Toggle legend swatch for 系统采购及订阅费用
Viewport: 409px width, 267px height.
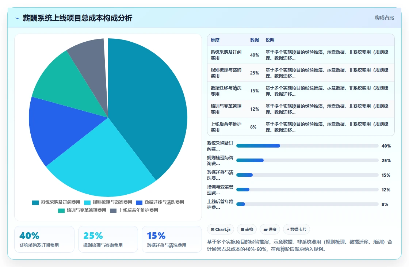coord(35,203)
